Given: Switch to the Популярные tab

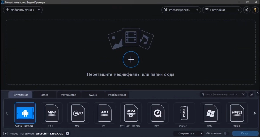Looking at the screenshot, I should point(20,95).
